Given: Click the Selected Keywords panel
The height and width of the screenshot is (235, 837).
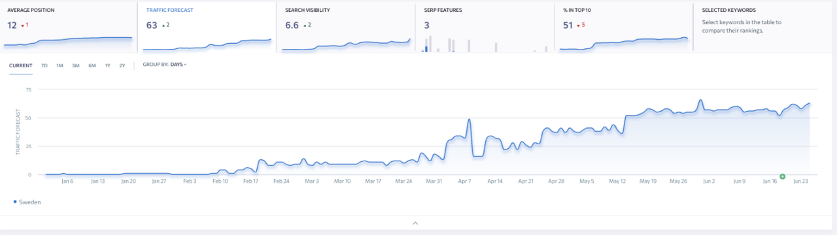Looking at the screenshot, I should click(763, 26).
